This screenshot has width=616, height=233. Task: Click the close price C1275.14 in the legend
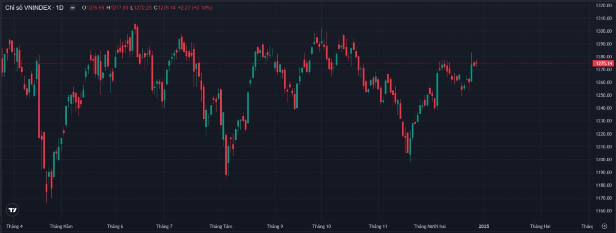[x=165, y=8]
